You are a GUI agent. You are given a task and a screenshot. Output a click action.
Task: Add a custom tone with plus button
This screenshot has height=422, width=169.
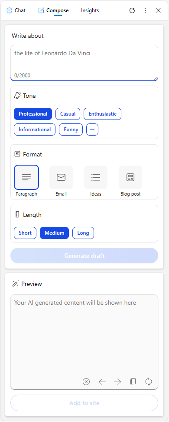click(92, 130)
